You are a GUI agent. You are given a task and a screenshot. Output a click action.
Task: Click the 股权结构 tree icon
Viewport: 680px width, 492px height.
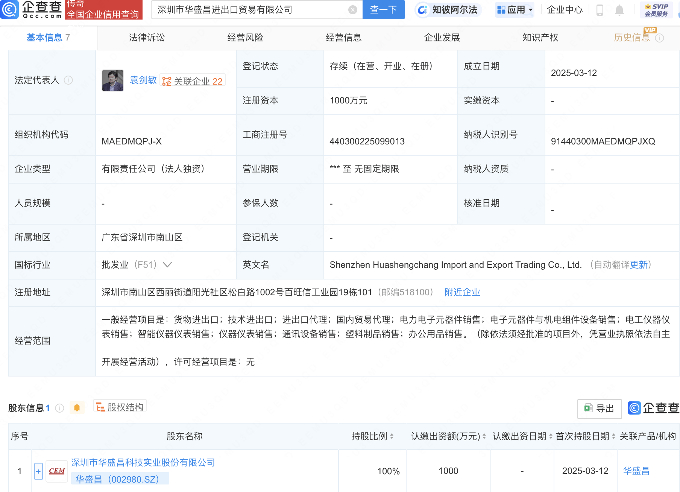(x=100, y=407)
